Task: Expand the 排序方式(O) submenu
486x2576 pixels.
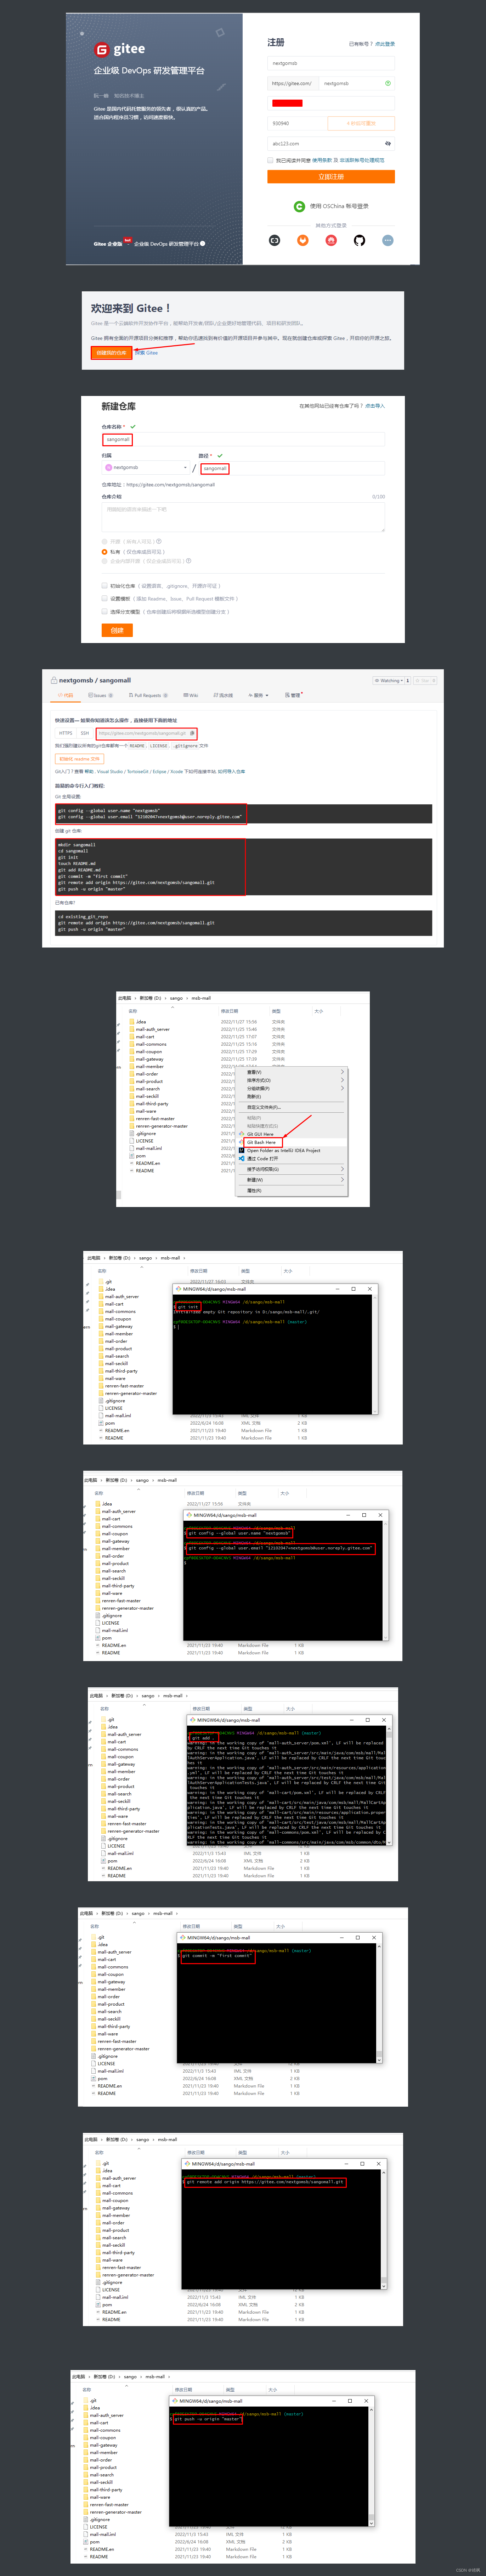Action: click(292, 1080)
